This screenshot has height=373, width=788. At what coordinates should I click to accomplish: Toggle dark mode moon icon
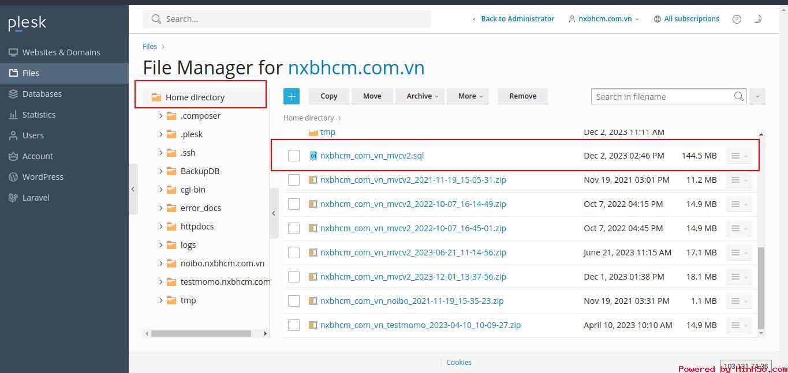click(x=757, y=19)
